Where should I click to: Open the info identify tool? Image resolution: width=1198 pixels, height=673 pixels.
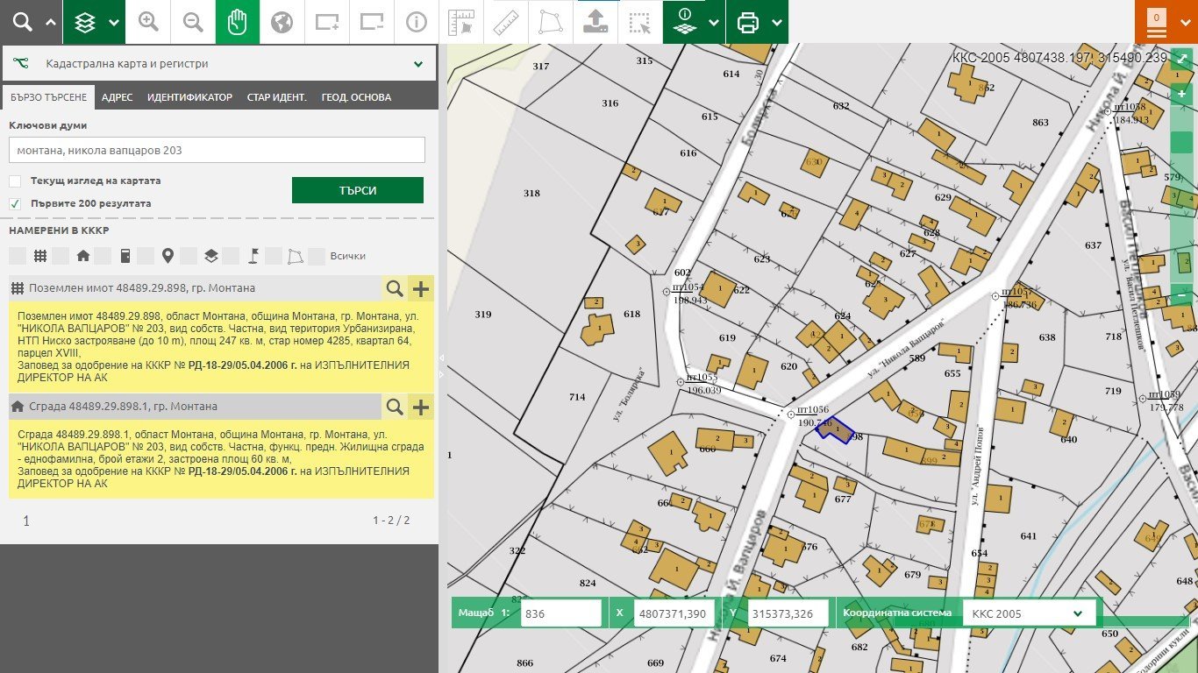[417, 22]
